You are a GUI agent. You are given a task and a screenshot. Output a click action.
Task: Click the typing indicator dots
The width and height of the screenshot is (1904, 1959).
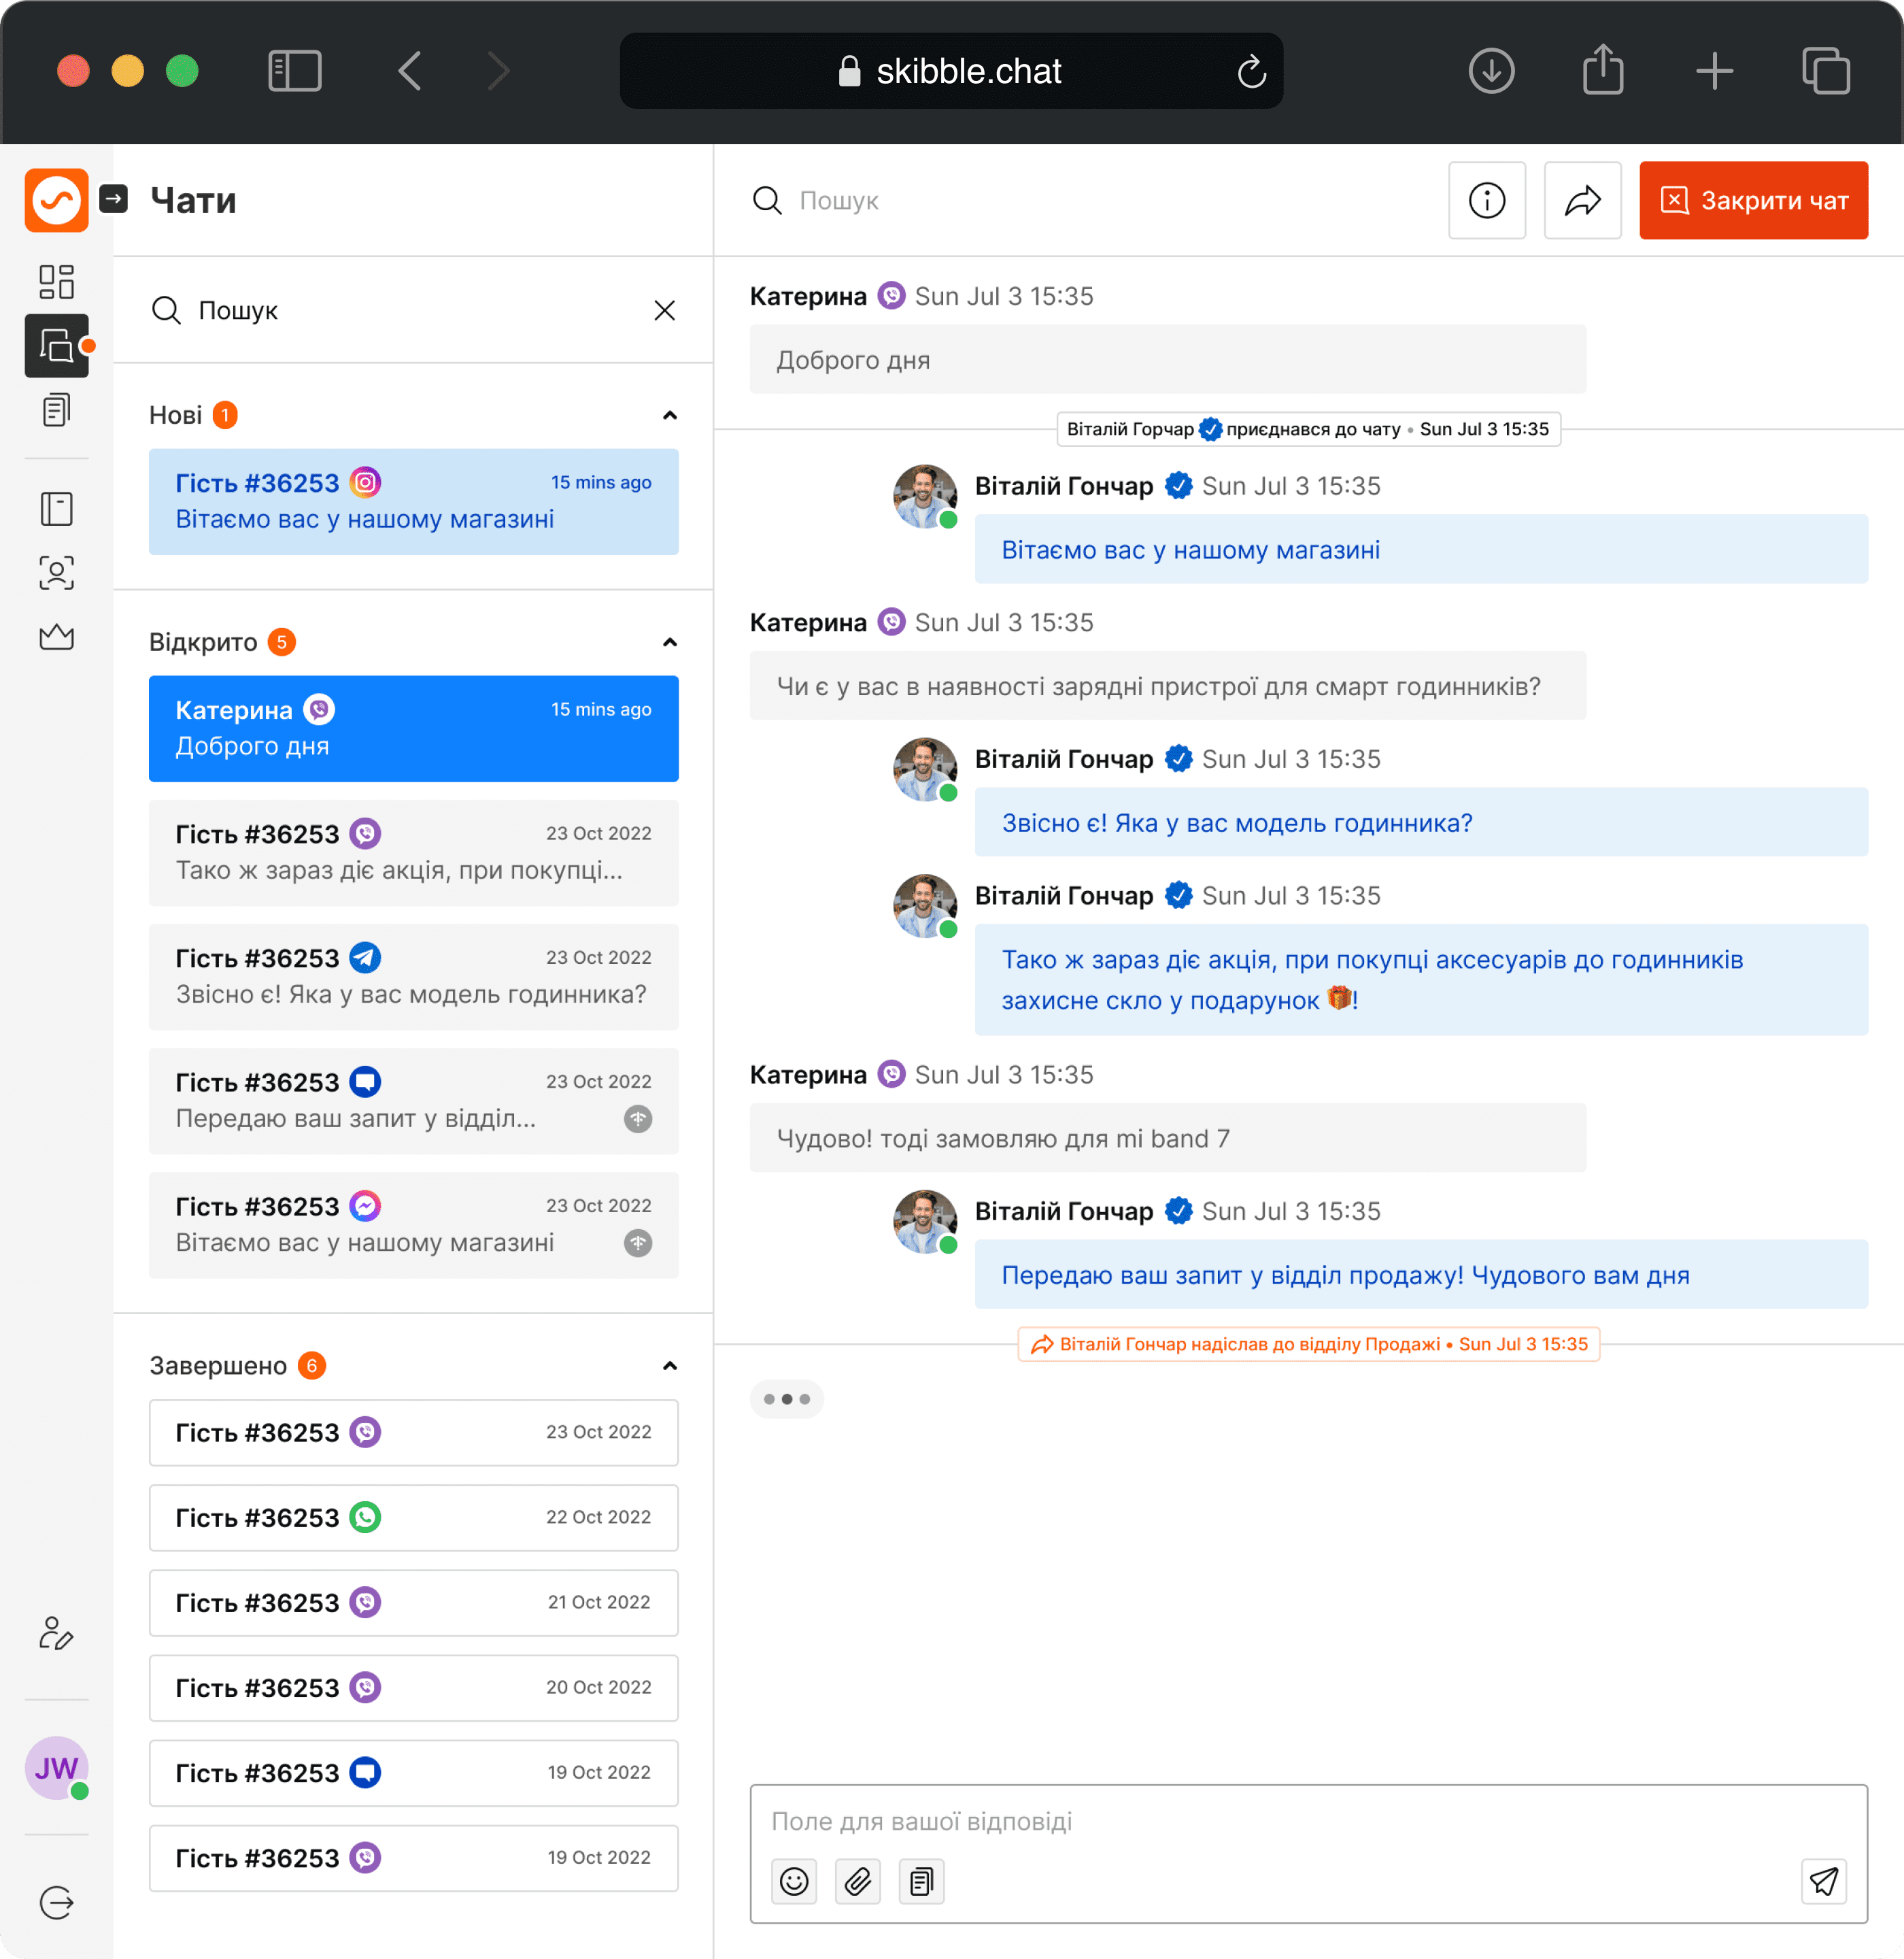[786, 1399]
